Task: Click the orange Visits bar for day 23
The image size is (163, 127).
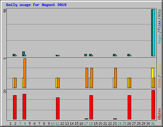Action: [116, 78]
